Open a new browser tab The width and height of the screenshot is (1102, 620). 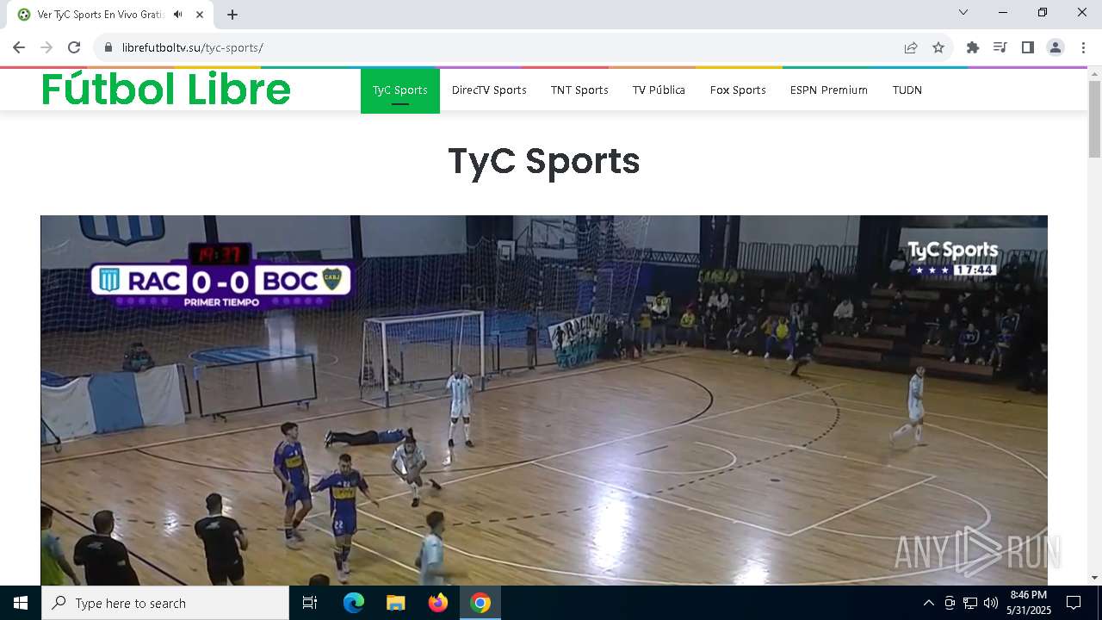coord(232,15)
